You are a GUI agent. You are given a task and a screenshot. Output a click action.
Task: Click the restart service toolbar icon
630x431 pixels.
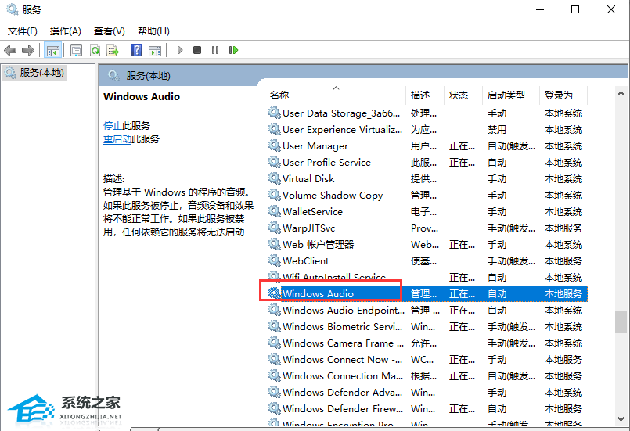(x=233, y=50)
